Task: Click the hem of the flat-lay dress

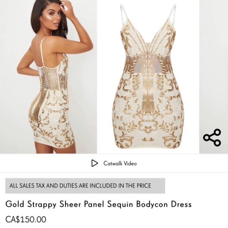Action: [148, 146]
